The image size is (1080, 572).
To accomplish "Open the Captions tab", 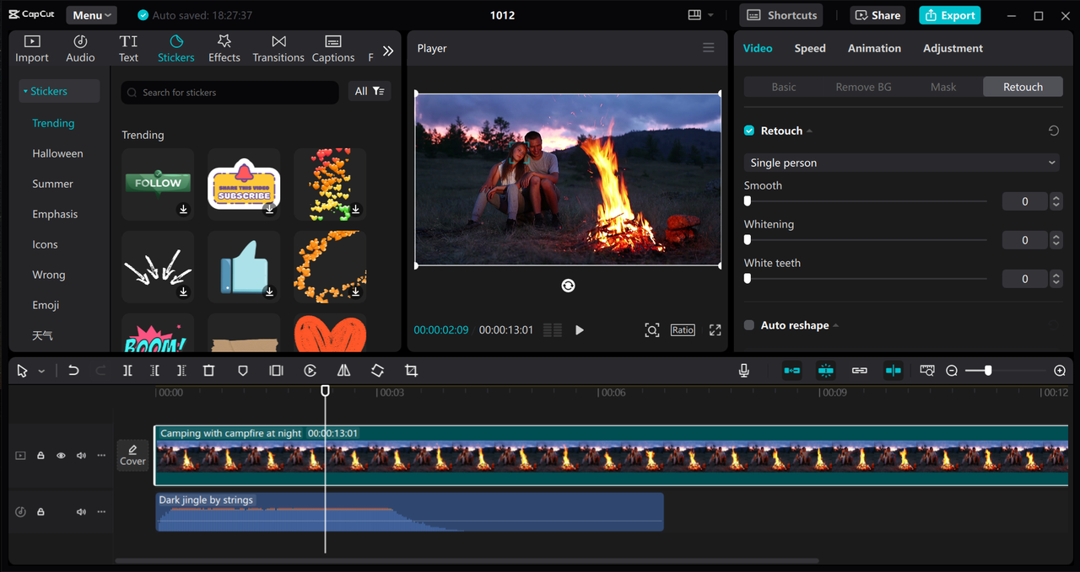I will 333,49.
